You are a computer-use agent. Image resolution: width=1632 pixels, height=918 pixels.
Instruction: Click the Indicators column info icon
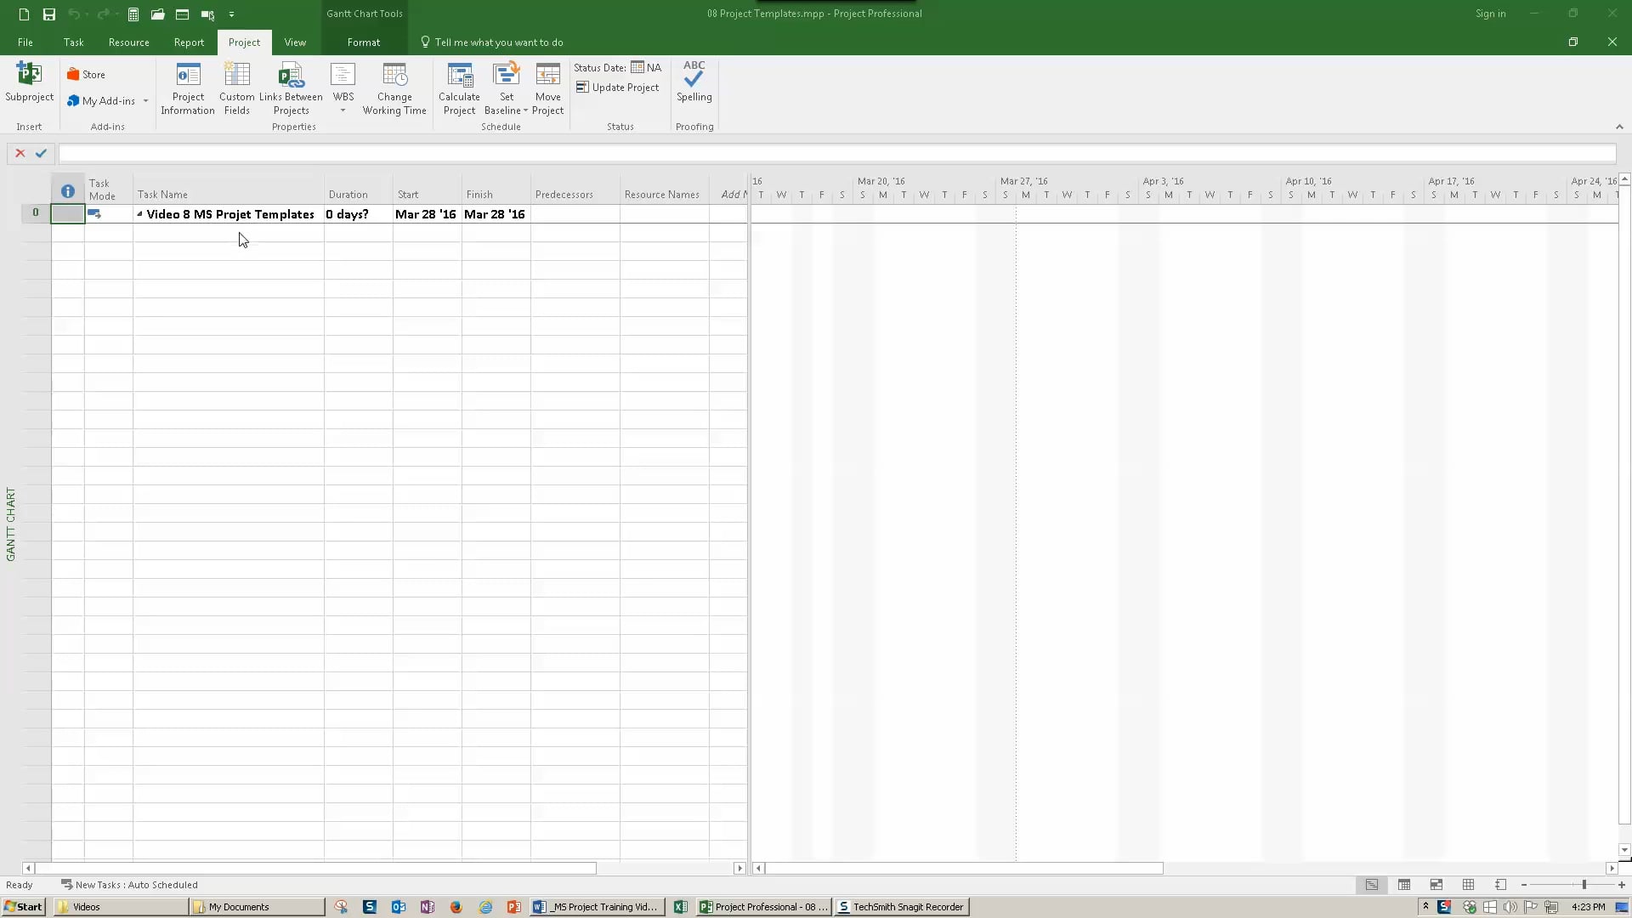68,191
